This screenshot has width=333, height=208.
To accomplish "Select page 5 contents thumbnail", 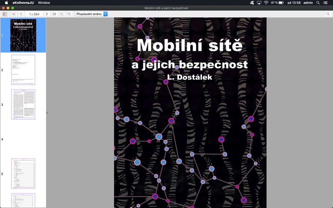I will click(x=23, y=173).
